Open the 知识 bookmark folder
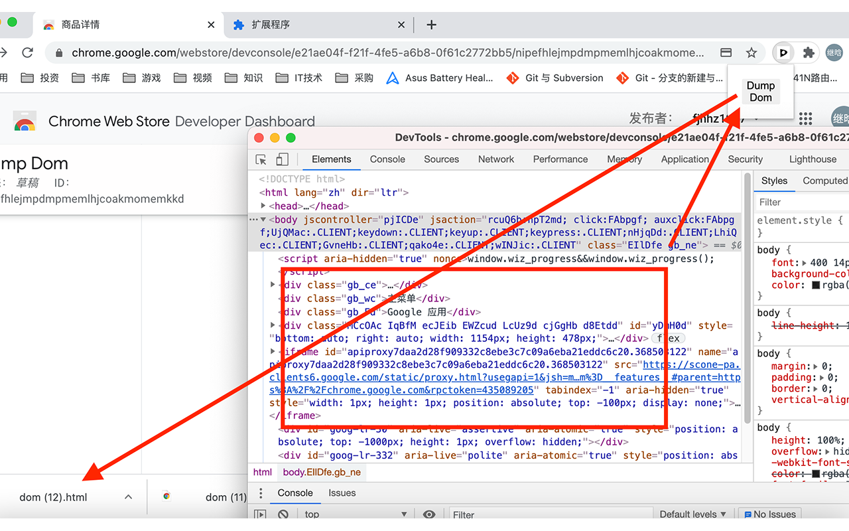 click(243, 78)
